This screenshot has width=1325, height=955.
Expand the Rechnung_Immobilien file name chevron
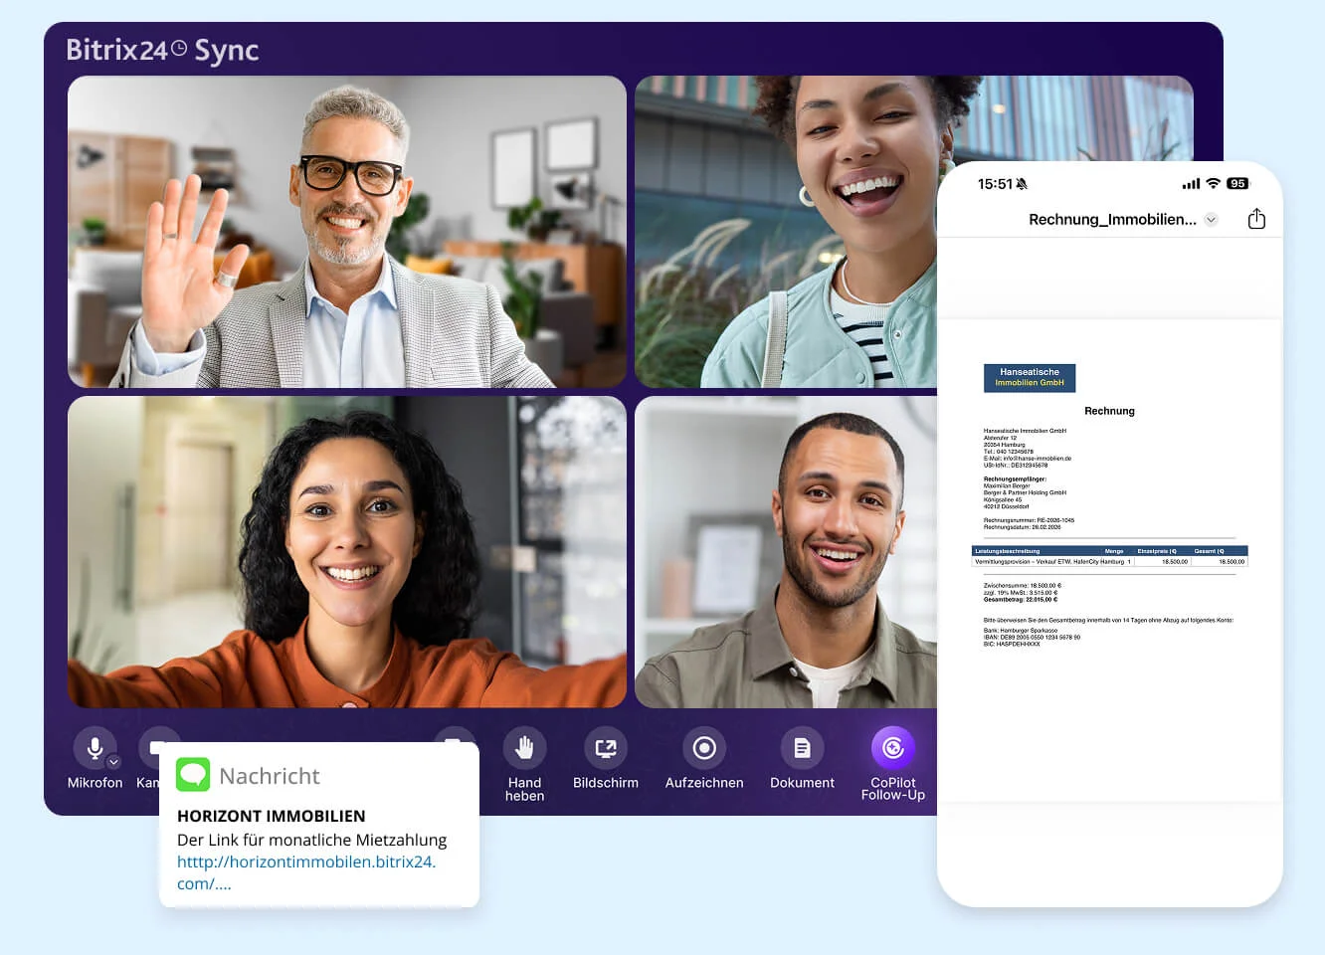(1211, 220)
